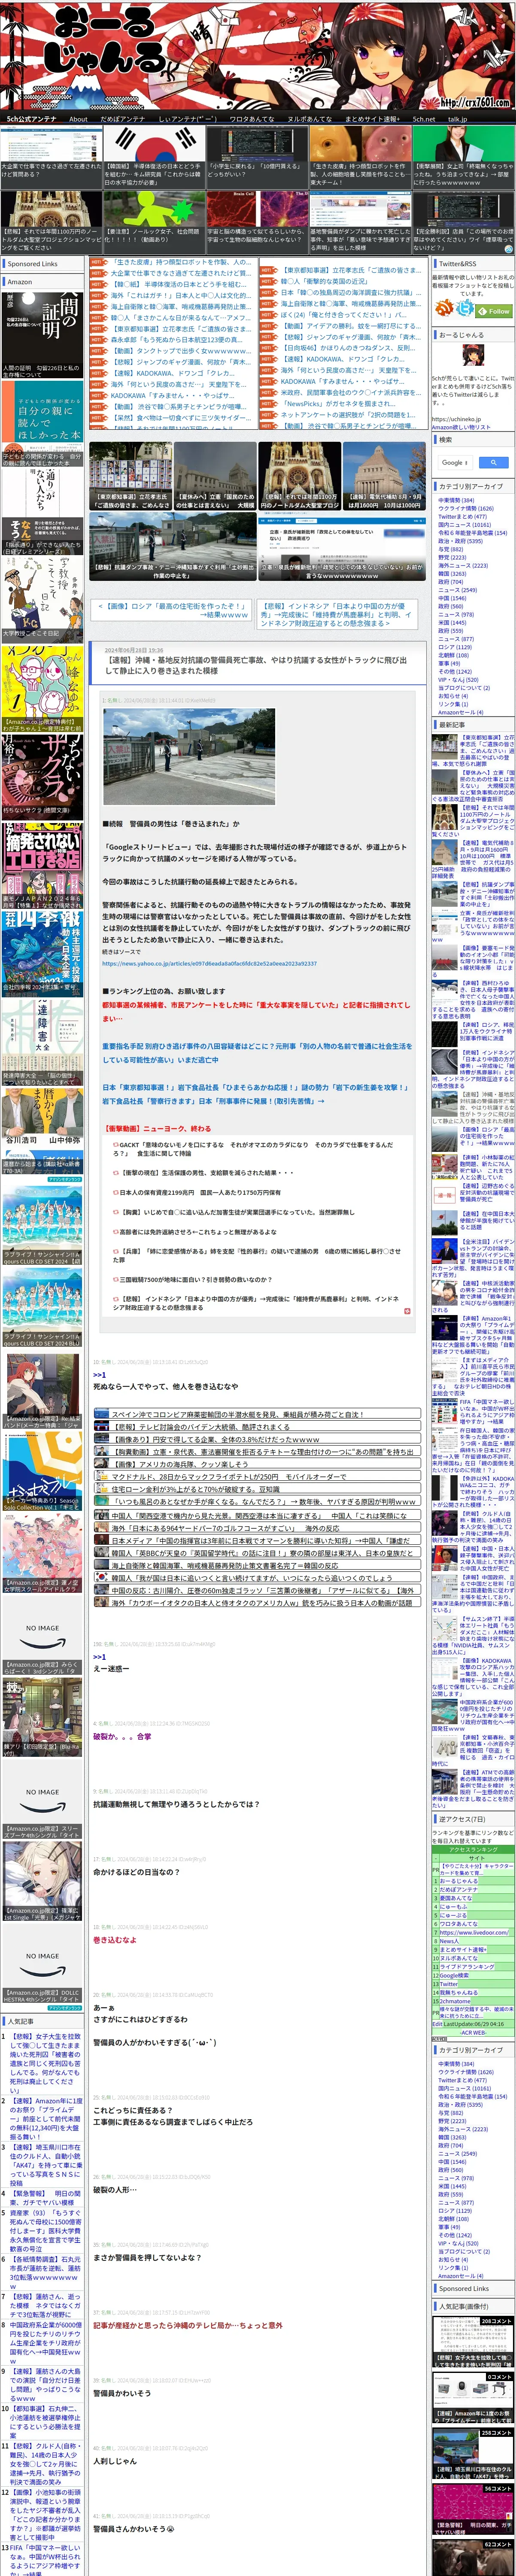Open the 電気代補助 8月・9月 thumbnail
The image size is (516, 2576).
385,477
